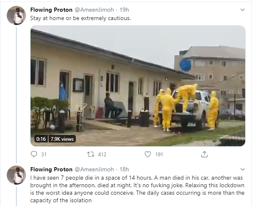Click the Flowing Proton name on second tweet
Screen dimensions: 259x206
52,169
